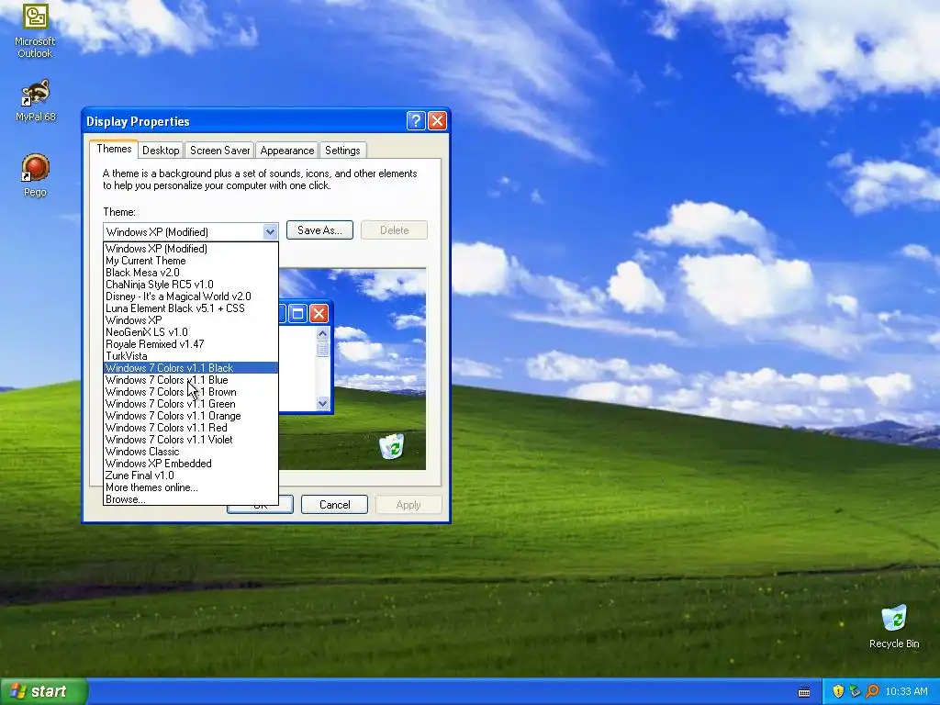This screenshot has height=705, width=940.
Task: Select Windows 7 Colors v1.1 Orange
Action: 191,416
